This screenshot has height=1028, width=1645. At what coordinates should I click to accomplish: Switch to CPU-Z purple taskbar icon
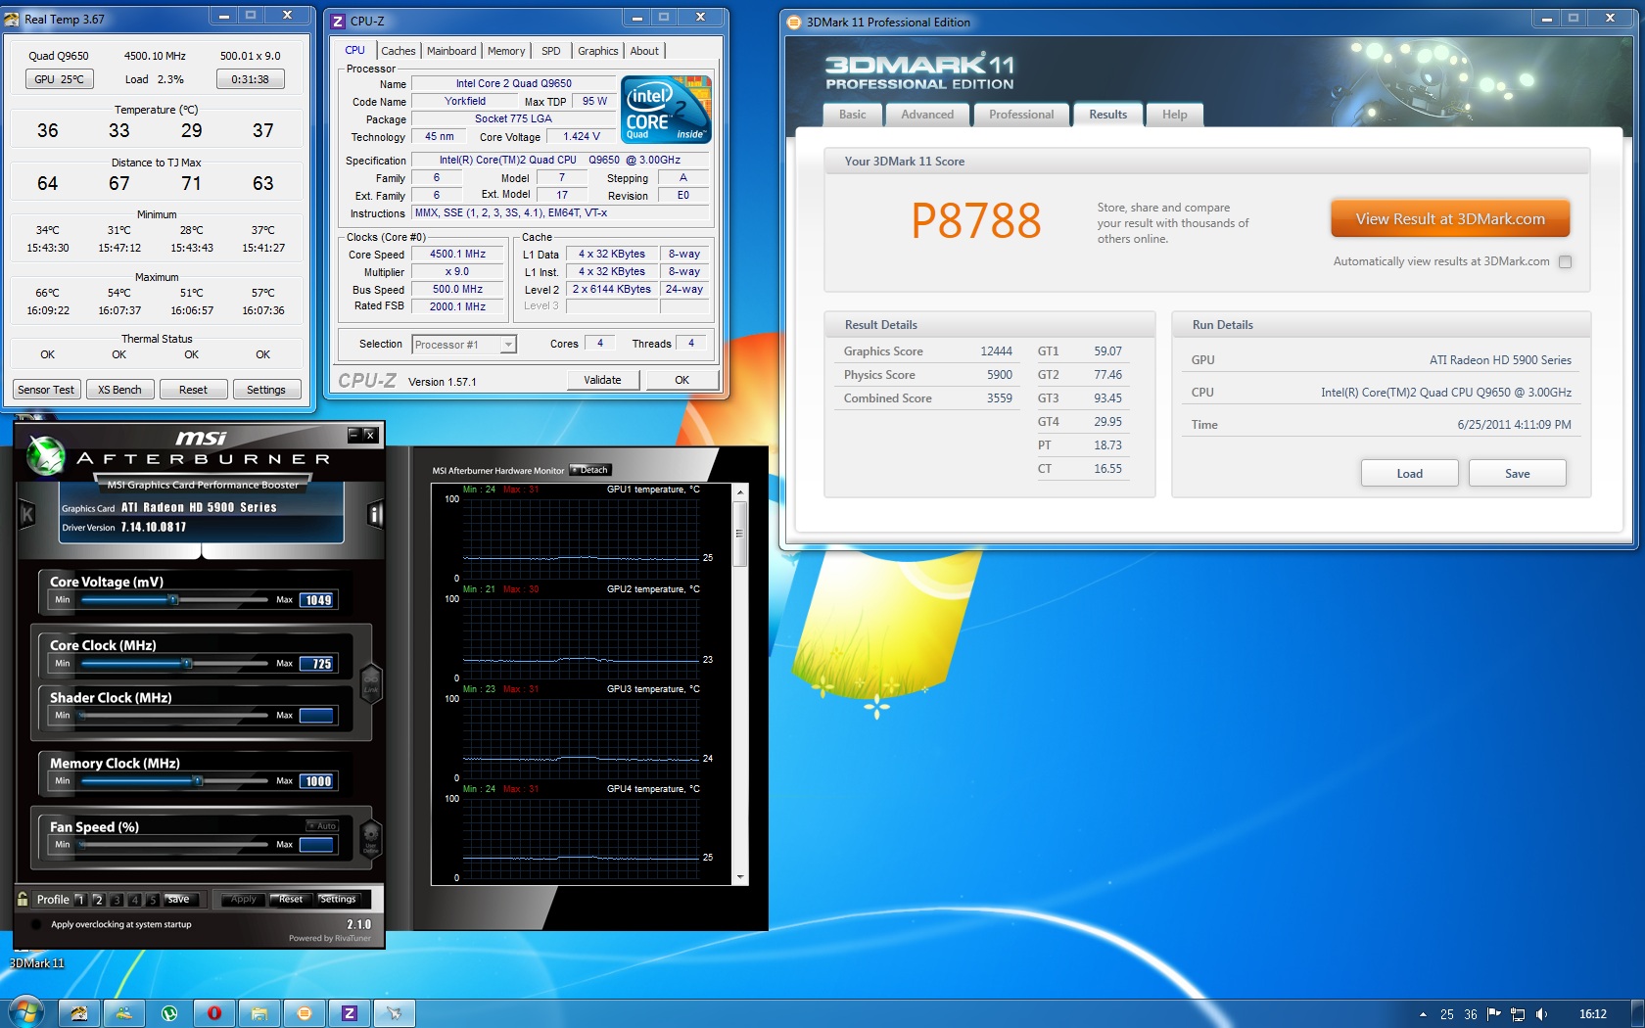pyautogui.click(x=350, y=1013)
